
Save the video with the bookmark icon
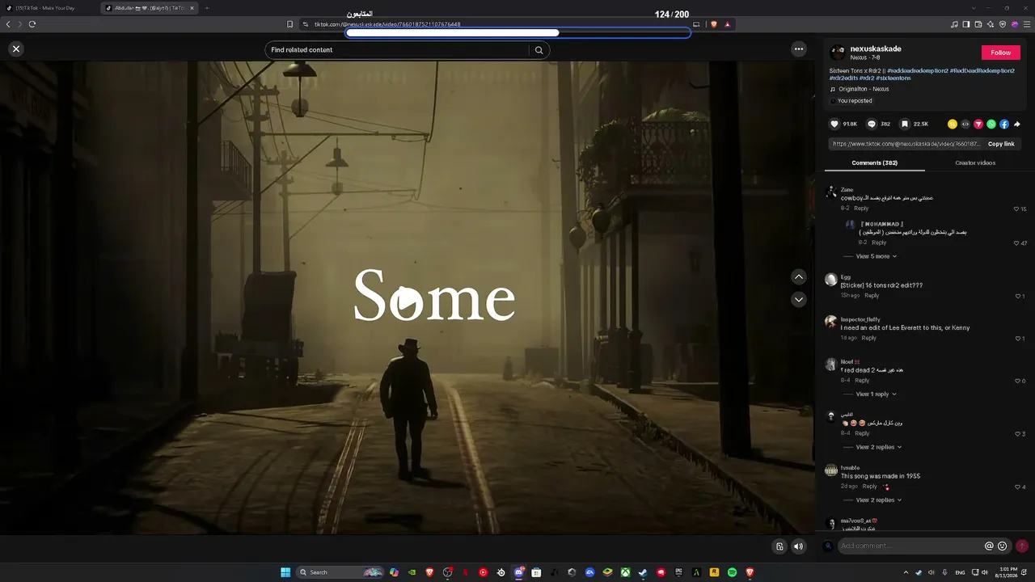tap(905, 124)
